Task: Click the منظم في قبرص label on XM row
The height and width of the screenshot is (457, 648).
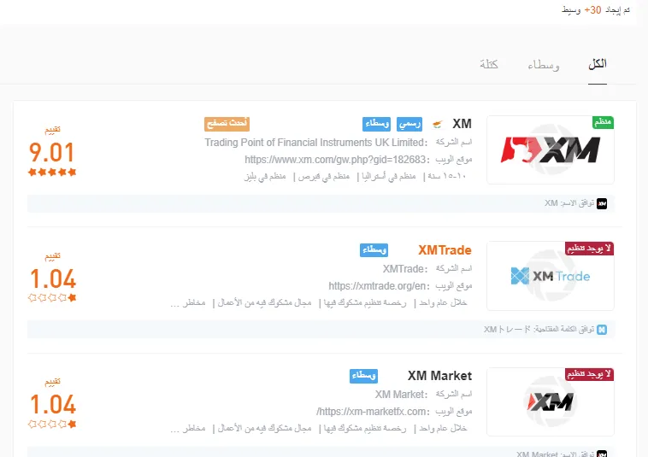Action: tap(324, 176)
